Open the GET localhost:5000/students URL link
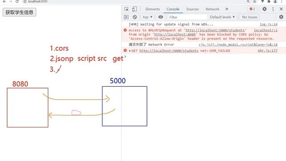This screenshot has height=161, width=286. point(169,51)
